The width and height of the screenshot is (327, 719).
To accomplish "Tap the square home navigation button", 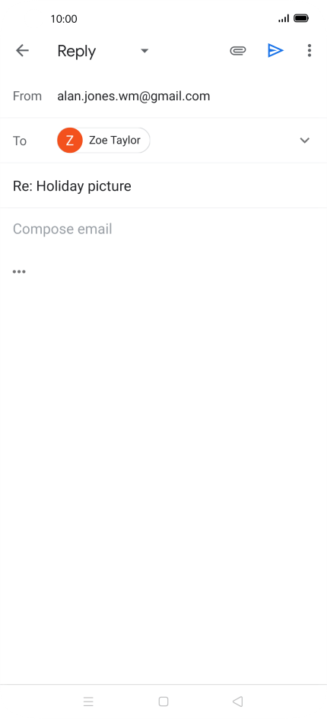I will point(163,701).
